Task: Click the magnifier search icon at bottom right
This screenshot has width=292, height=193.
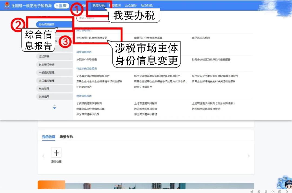Action: coord(287,191)
